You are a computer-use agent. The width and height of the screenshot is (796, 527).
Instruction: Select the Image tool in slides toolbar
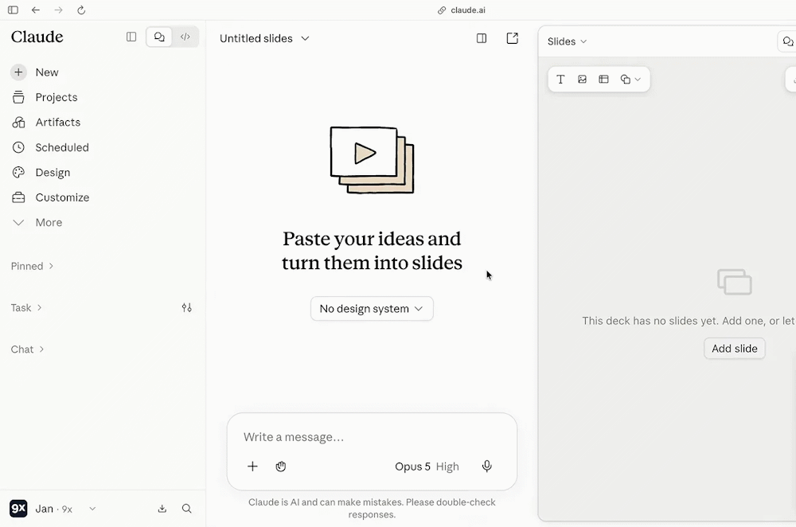pyautogui.click(x=583, y=79)
